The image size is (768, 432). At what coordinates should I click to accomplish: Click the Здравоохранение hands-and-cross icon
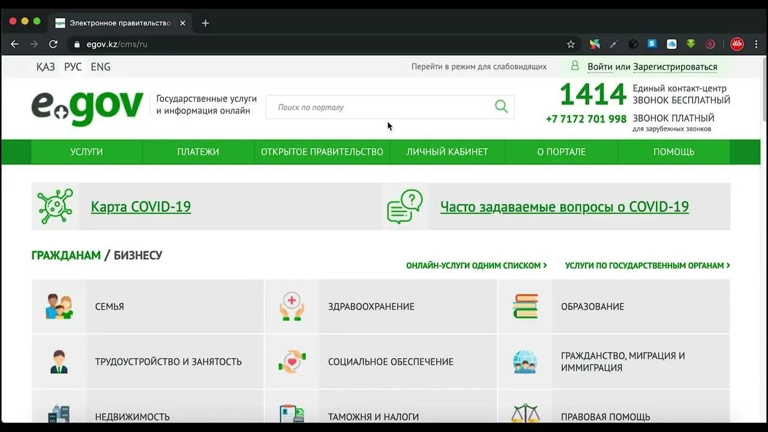click(x=292, y=306)
